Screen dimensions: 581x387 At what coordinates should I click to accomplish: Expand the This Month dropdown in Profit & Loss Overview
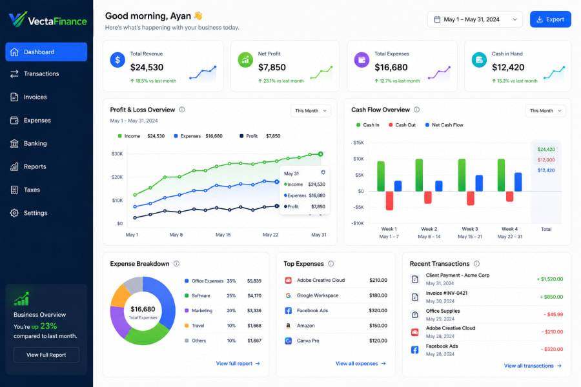[311, 111]
